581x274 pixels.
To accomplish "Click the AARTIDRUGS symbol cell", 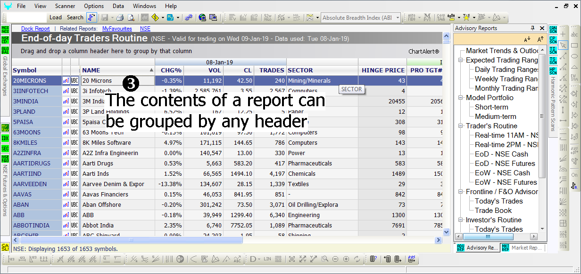I will click(x=37, y=164).
